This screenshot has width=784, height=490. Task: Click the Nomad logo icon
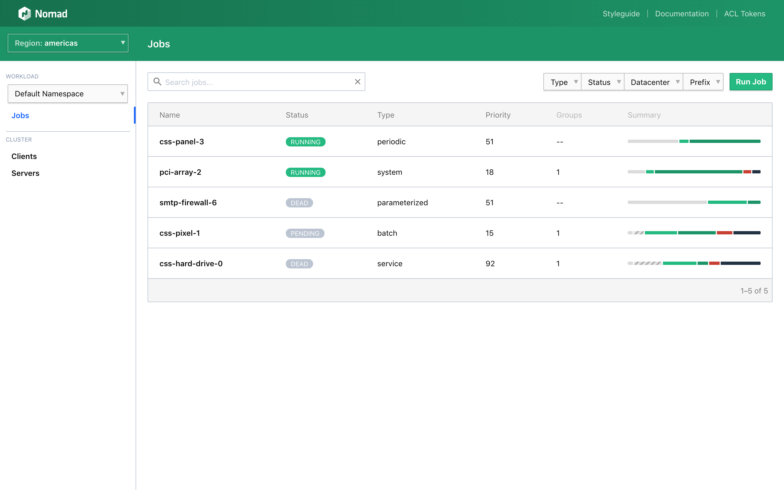tap(24, 14)
